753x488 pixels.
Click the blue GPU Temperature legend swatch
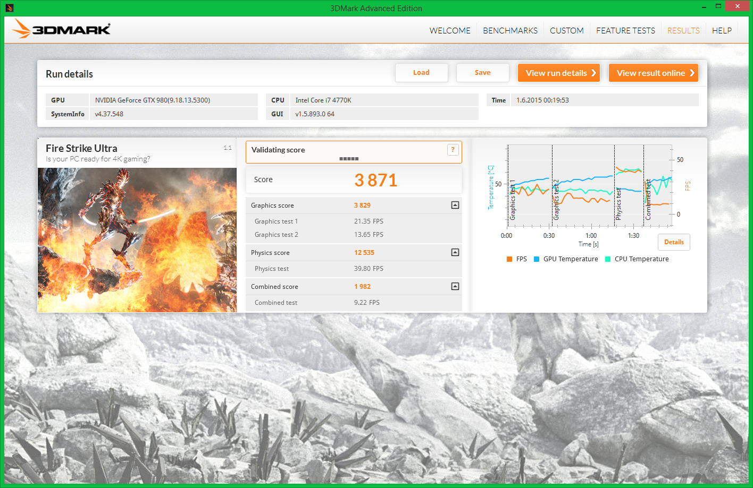click(537, 259)
